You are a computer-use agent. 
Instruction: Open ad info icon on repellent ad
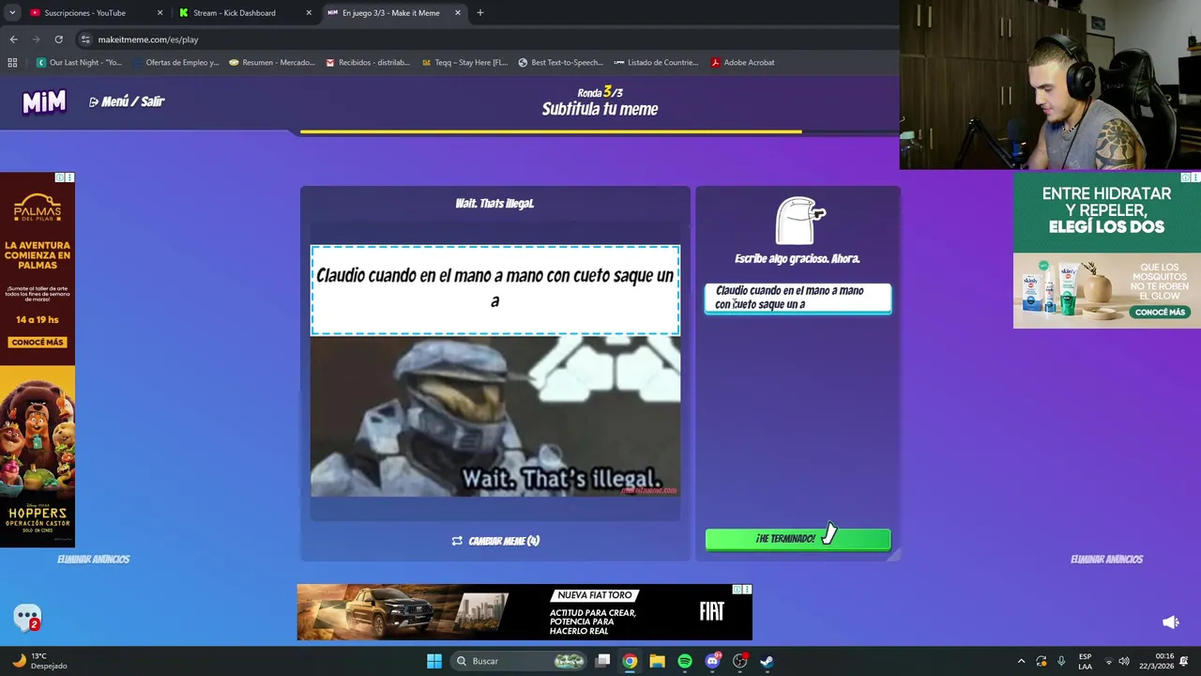point(1185,177)
